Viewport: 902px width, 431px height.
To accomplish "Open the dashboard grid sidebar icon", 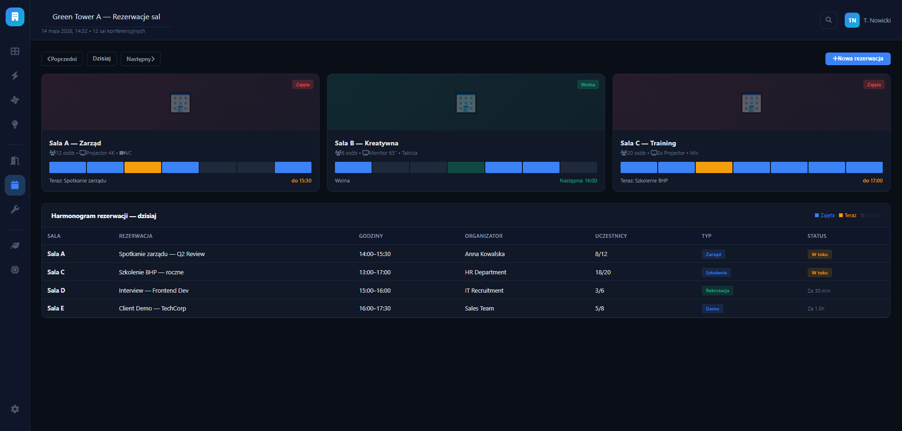I will point(15,51).
